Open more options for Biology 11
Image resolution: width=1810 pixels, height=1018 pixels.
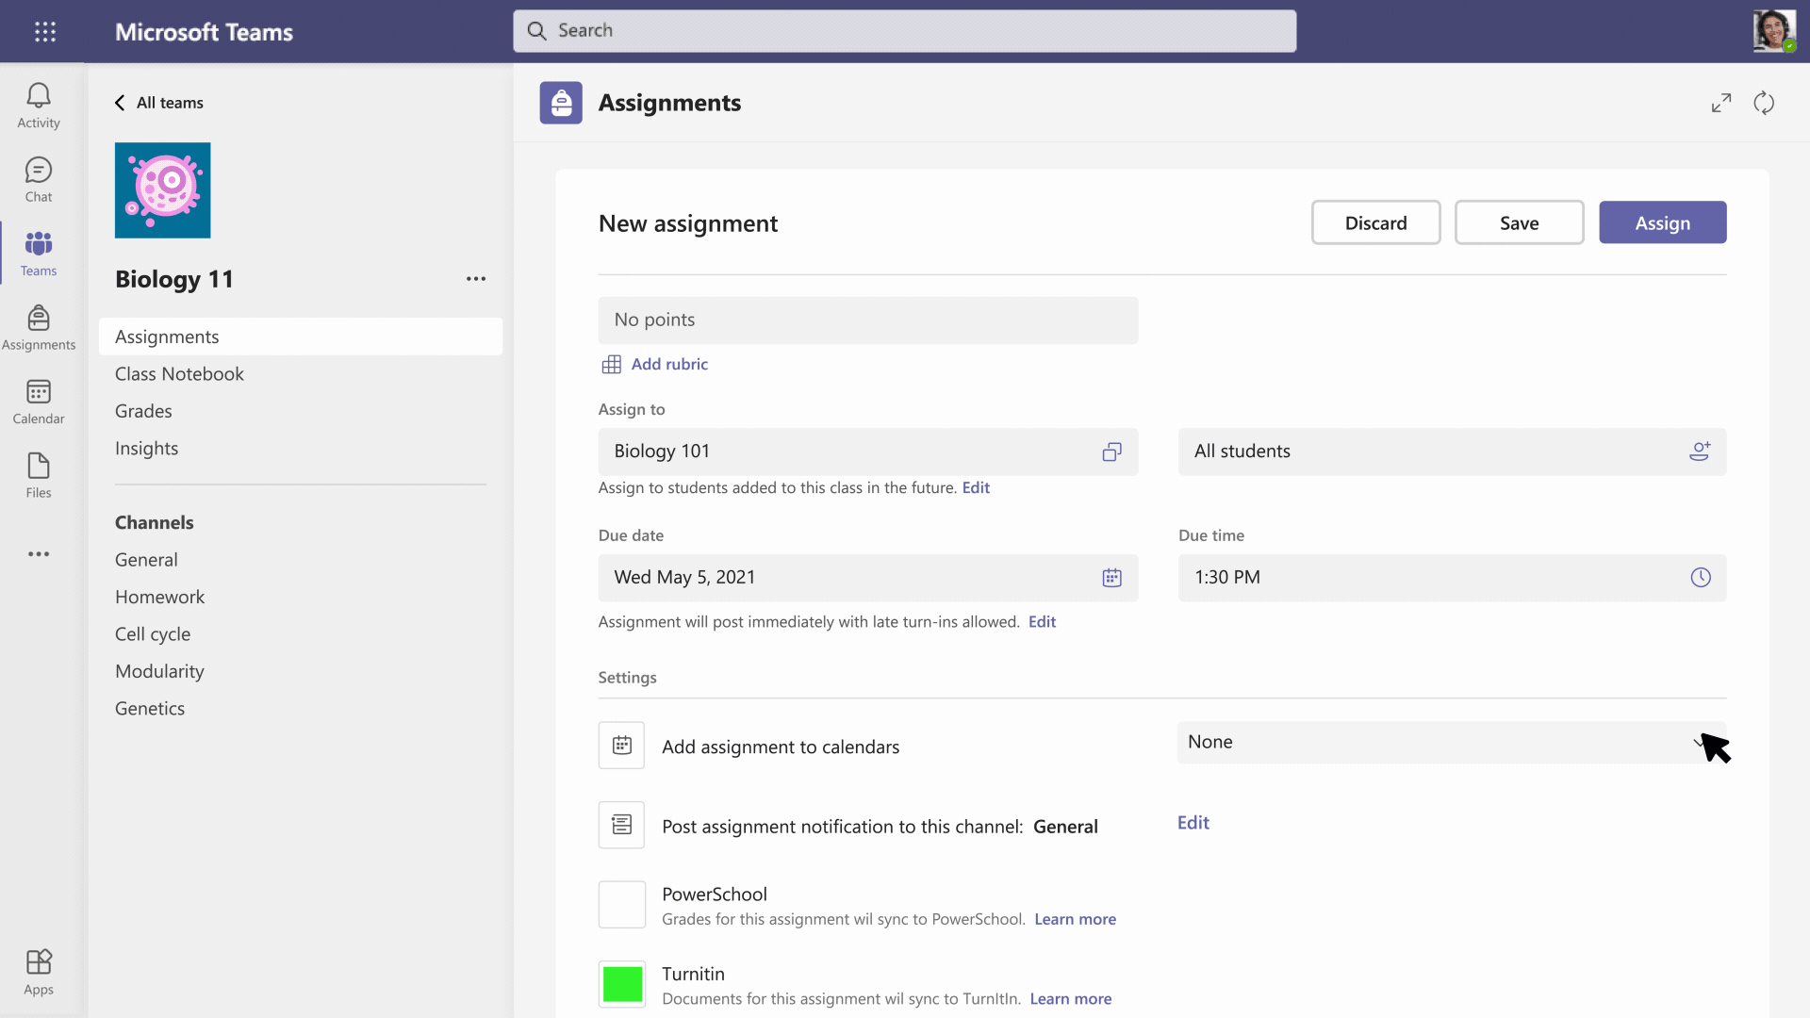click(476, 279)
